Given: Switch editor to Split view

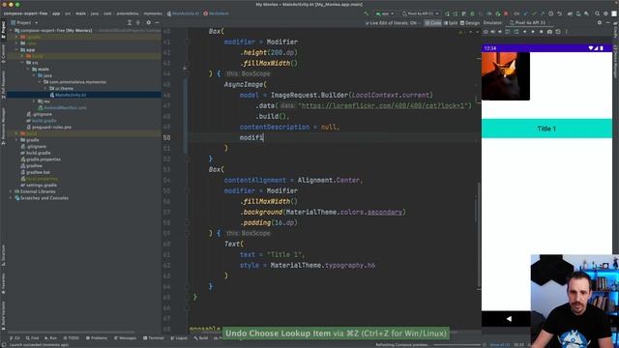Looking at the screenshot, I should [451, 23].
